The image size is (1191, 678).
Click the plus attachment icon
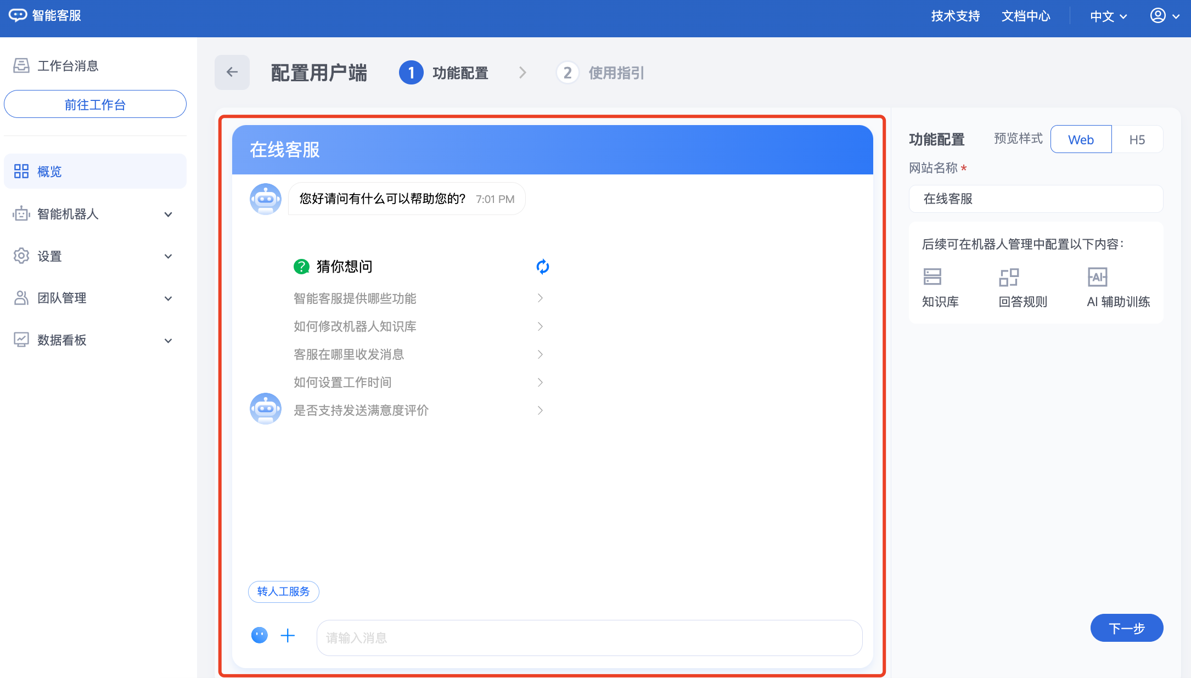tap(288, 636)
